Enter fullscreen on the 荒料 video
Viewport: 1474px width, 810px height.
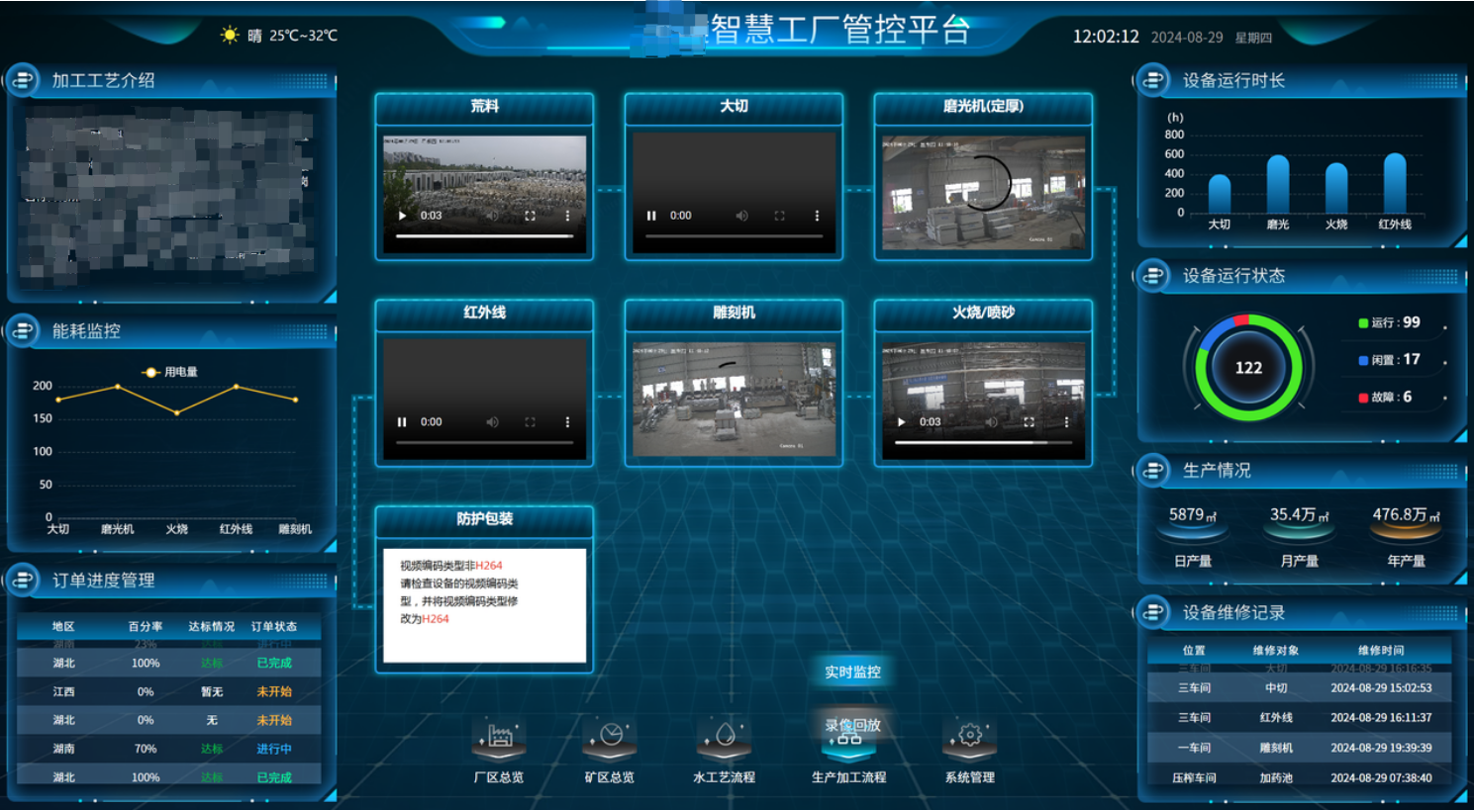(x=530, y=216)
